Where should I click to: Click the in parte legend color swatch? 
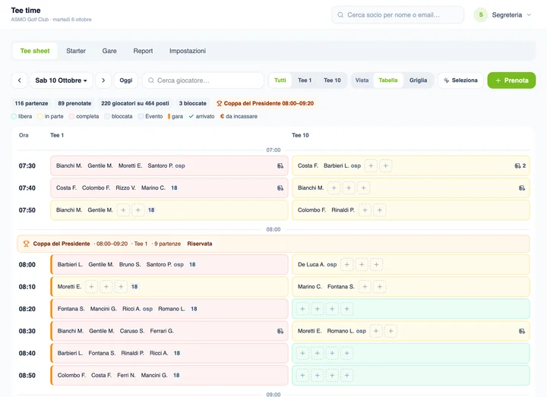point(40,116)
